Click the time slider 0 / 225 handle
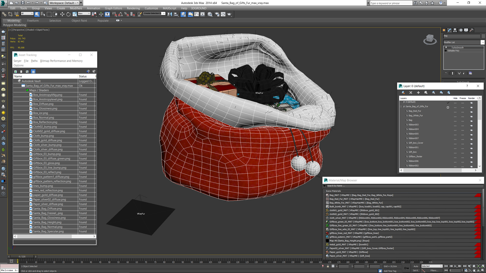Image resolution: width=486 pixels, height=273 pixels. pos(22,257)
